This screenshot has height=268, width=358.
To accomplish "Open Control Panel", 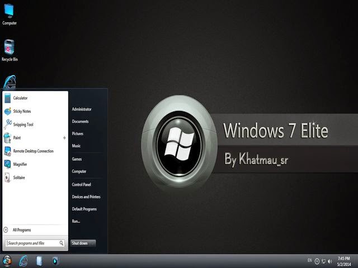I will 81,185.
